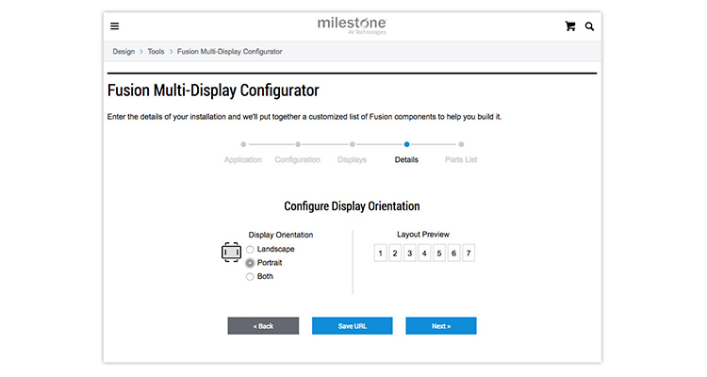Select display 1 in layout preview
This screenshot has height=377, width=707.
coord(380,253)
